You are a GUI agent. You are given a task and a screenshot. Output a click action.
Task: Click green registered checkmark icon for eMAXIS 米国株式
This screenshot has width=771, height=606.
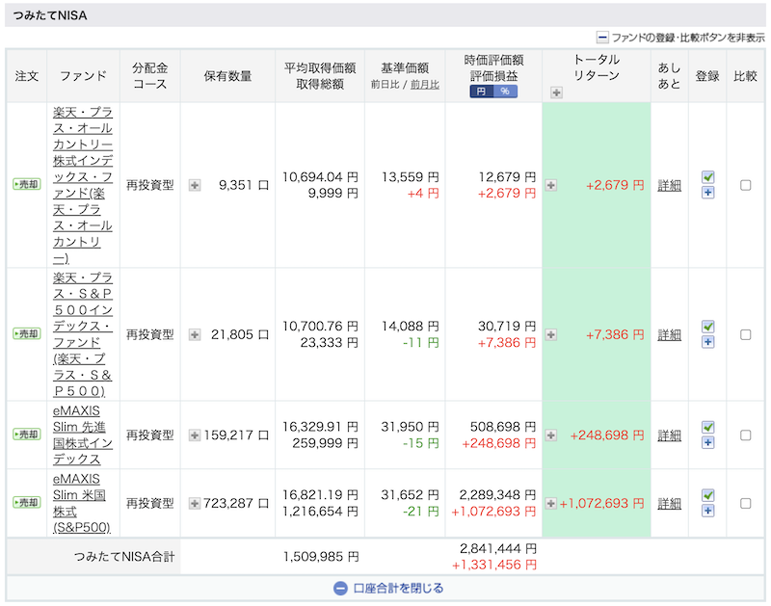tap(708, 495)
